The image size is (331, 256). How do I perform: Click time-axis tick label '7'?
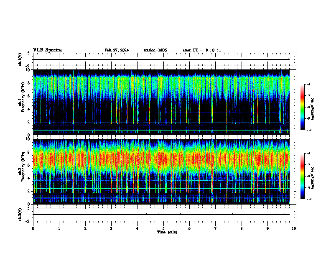click(216, 228)
